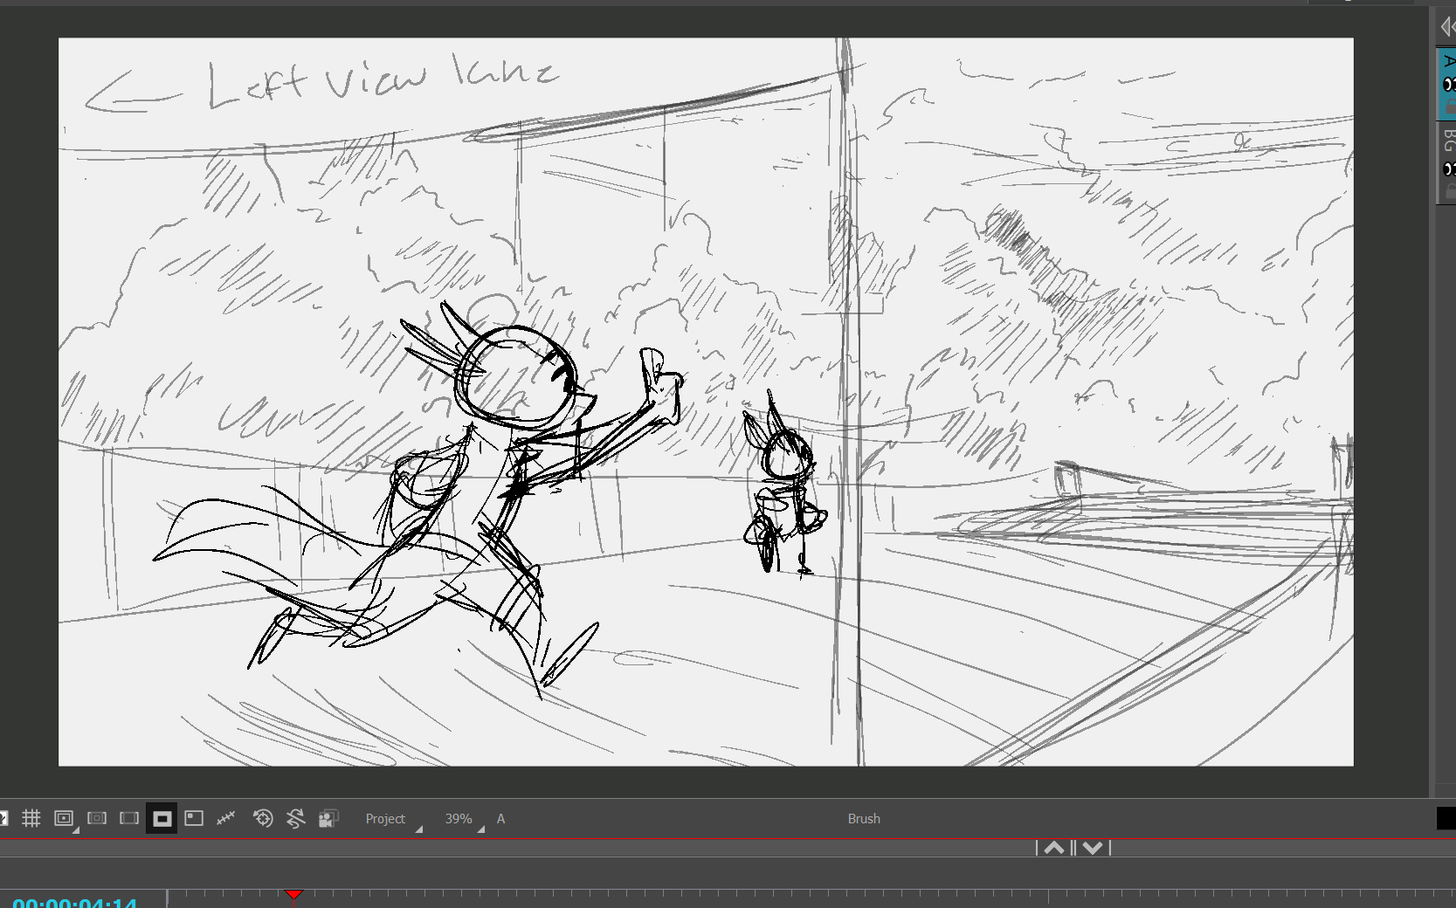
Task: Click the reset view icon
Action: point(263,818)
